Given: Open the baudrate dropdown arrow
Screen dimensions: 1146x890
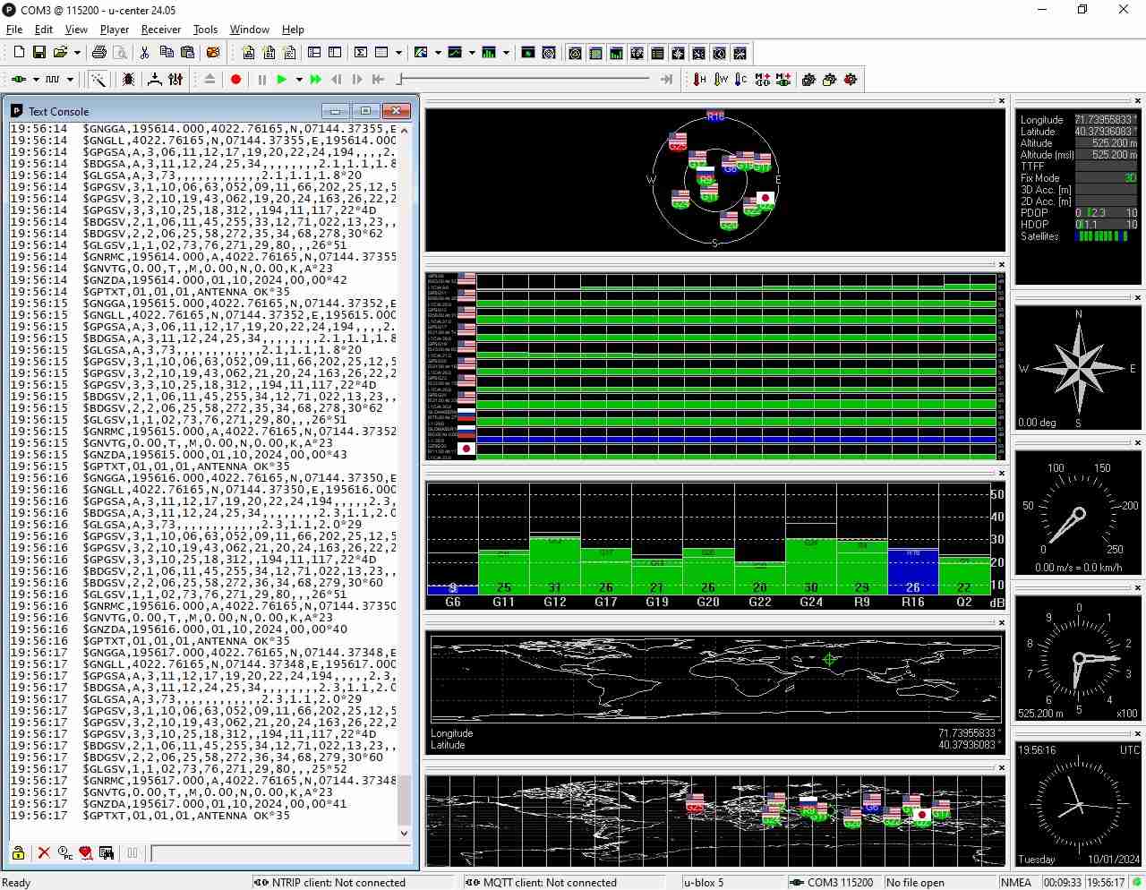Looking at the screenshot, I should (70, 80).
